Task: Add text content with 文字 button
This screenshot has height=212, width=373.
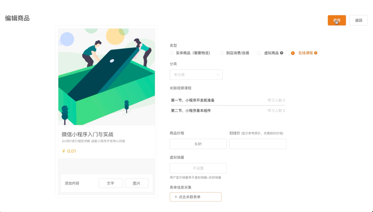Action: point(110,183)
